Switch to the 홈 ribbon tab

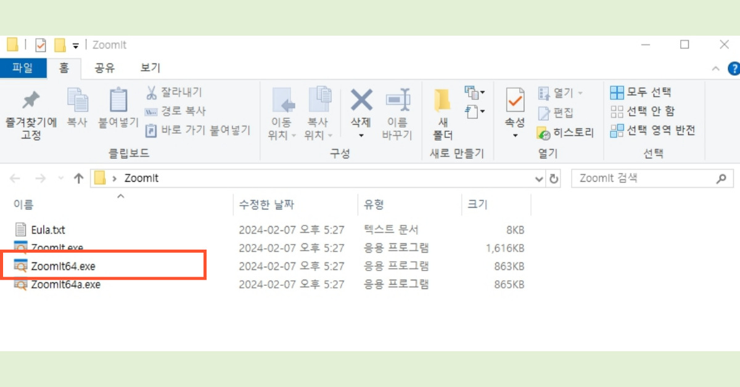point(64,68)
